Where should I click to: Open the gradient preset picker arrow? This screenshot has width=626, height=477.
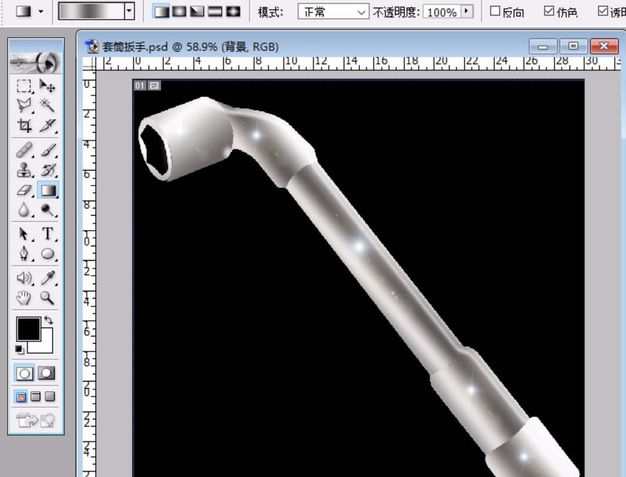click(129, 11)
